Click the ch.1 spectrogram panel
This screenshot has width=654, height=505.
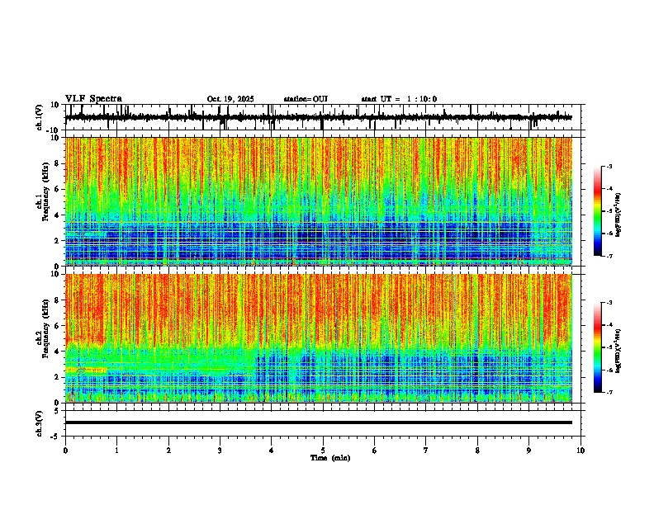pos(318,201)
